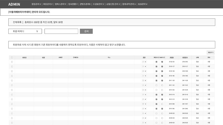Click 정상 status in row joined 25-01-27
The height and width of the screenshot is (125, 223).
pyautogui.click(x=197, y=66)
